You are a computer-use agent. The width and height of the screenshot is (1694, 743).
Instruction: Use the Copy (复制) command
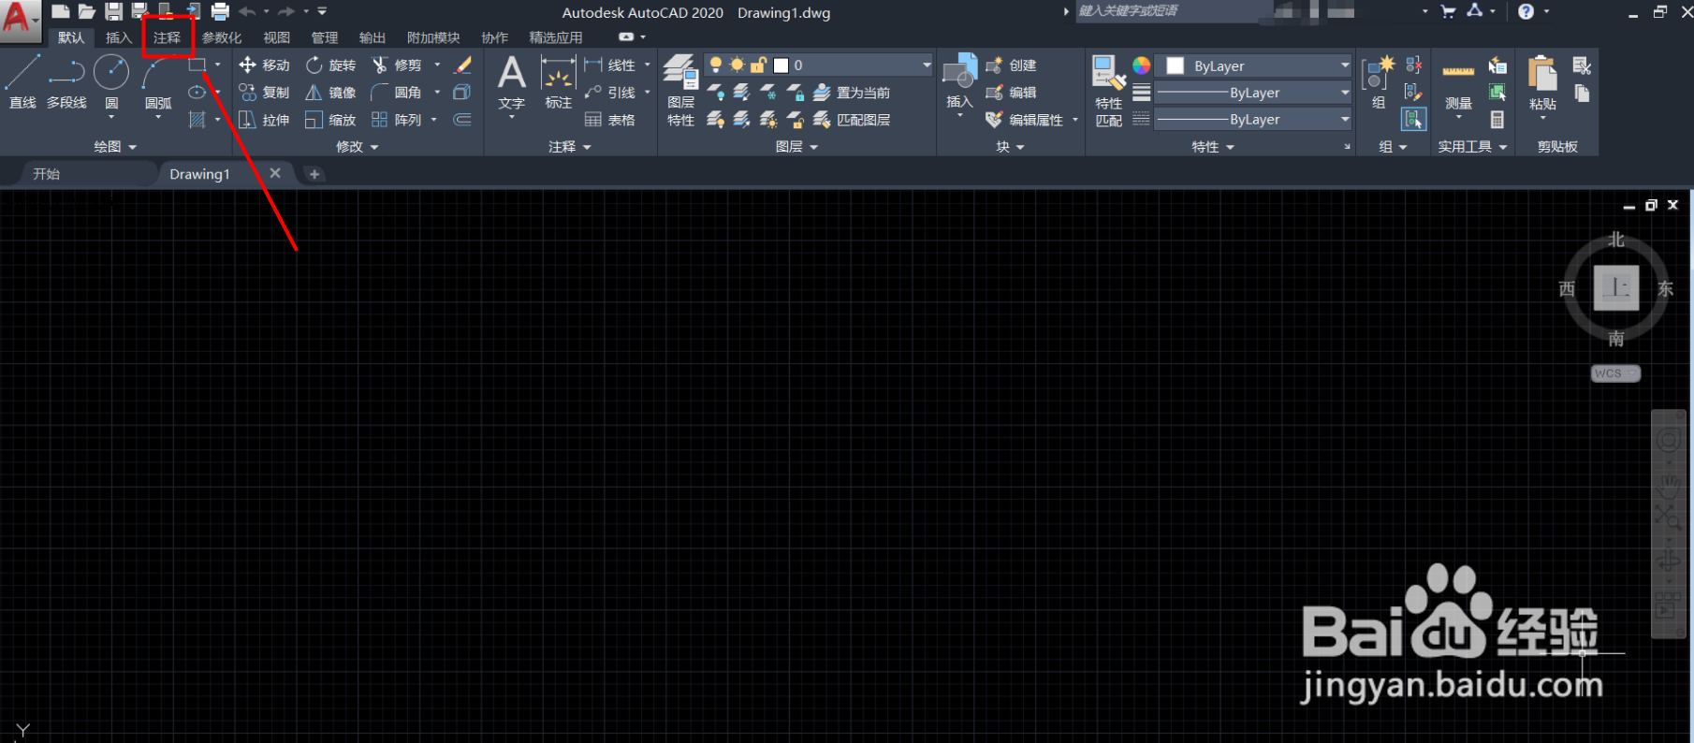(x=265, y=93)
